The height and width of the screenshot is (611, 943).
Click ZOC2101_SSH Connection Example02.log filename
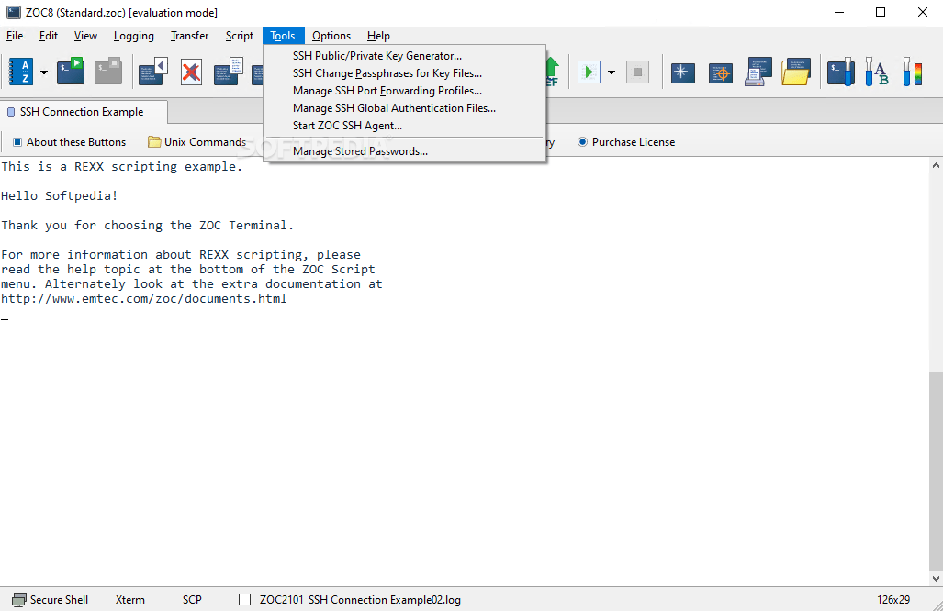pyautogui.click(x=360, y=600)
